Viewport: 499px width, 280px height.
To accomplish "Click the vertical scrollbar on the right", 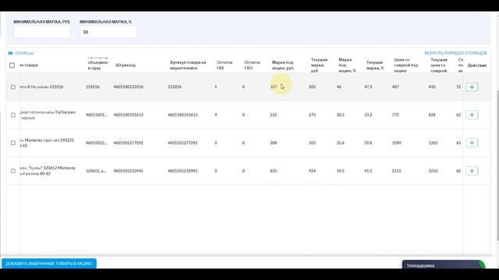I will click(497, 165).
